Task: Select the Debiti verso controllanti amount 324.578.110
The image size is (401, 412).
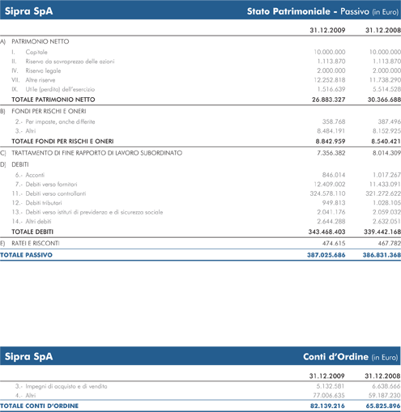Action: (327, 193)
